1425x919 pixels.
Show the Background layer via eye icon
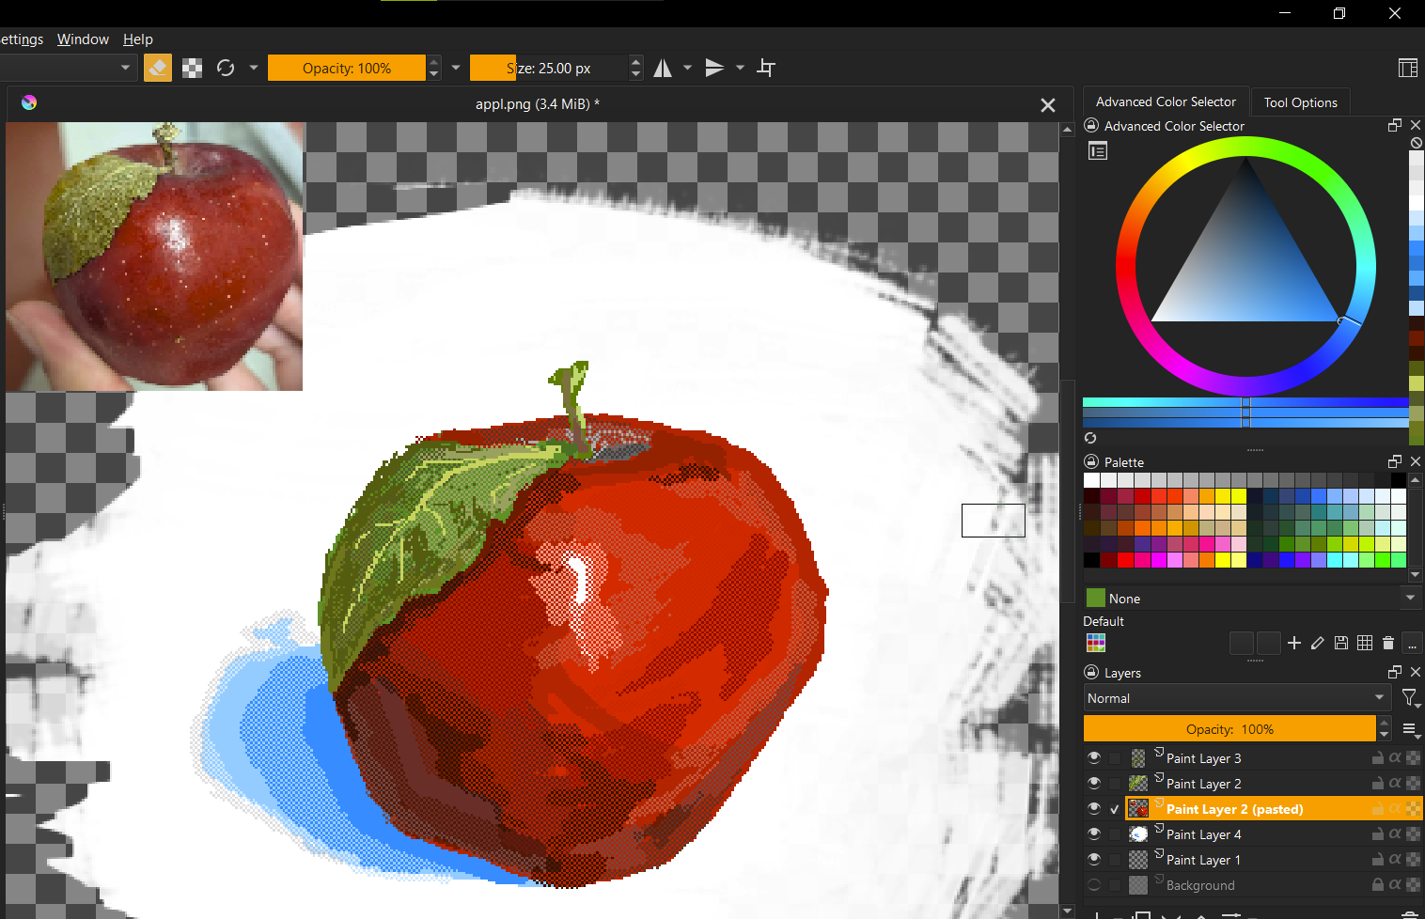click(1093, 884)
